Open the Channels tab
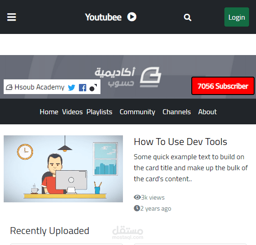256x245 pixels. [177, 112]
